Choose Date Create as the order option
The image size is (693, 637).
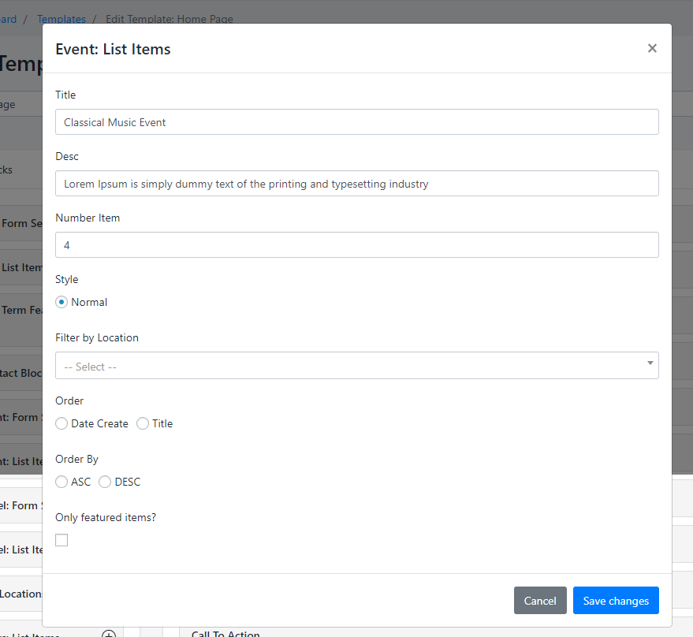tap(61, 423)
